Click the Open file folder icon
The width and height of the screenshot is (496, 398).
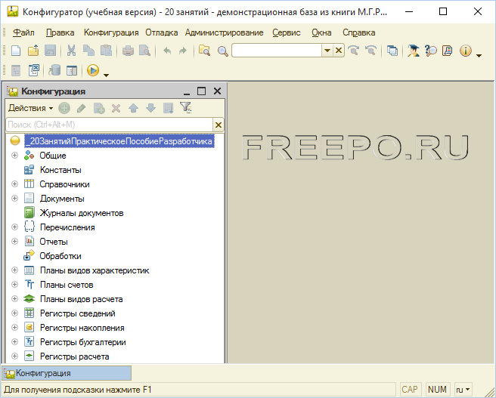(33, 51)
